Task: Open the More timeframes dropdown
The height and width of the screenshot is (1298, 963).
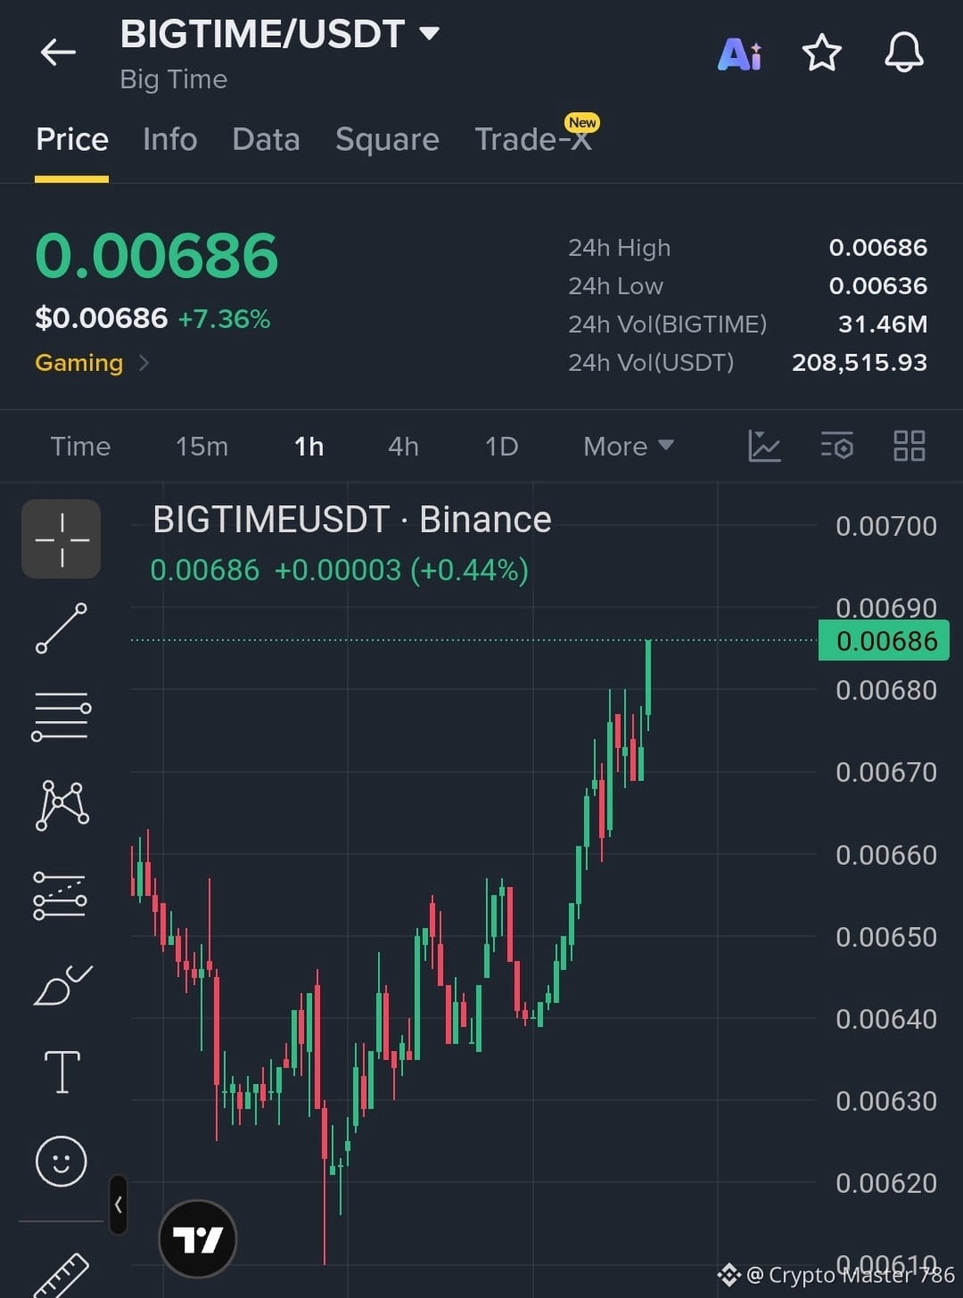Action: pyautogui.click(x=628, y=446)
